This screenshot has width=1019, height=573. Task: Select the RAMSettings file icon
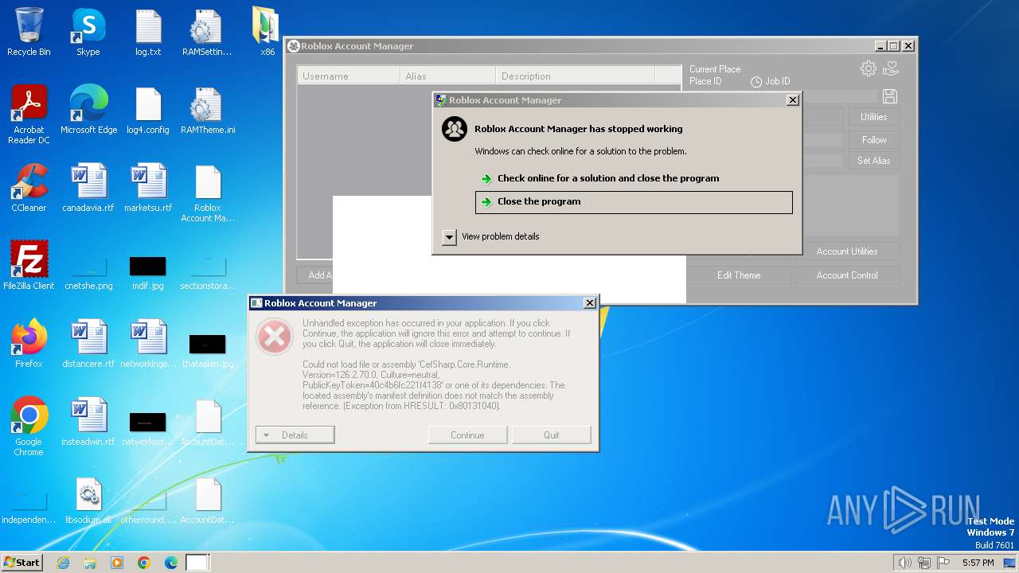(x=206, y=33)
